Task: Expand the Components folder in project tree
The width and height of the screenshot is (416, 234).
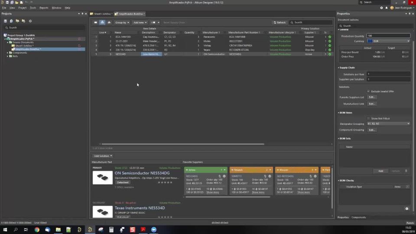Action: click(x=7, y=53)
